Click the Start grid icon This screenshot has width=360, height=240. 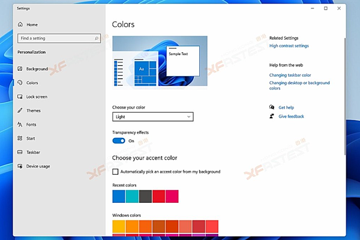coord(20,138)
